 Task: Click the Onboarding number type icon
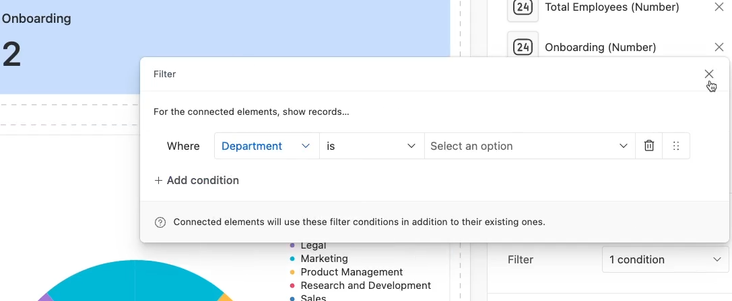(x=523, y=47)
